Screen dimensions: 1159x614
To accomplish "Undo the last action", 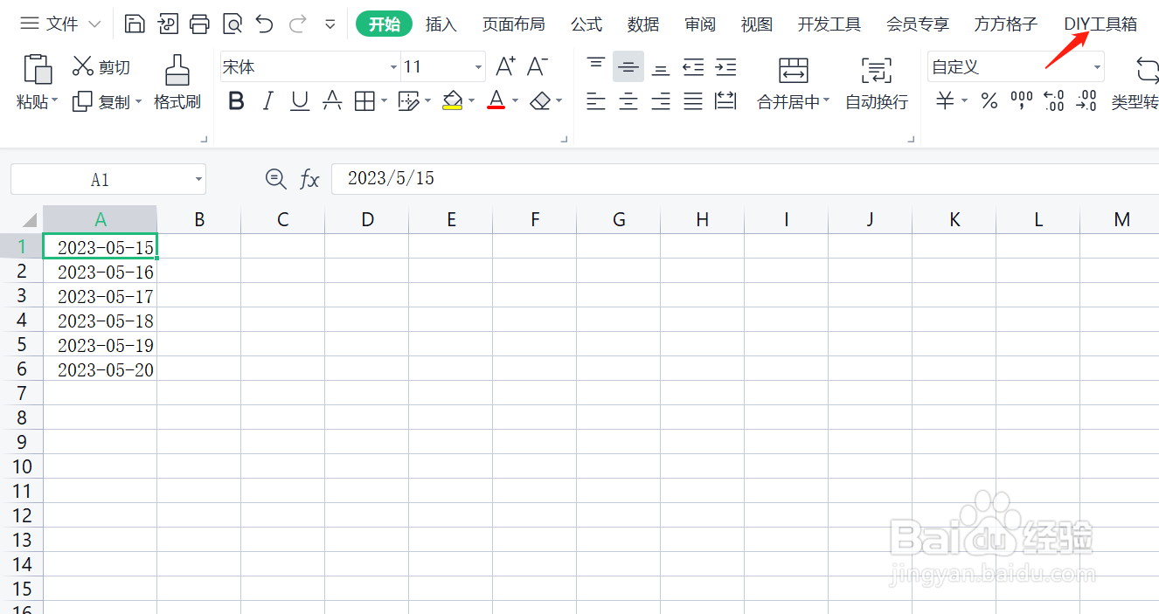I will point(264,24).
